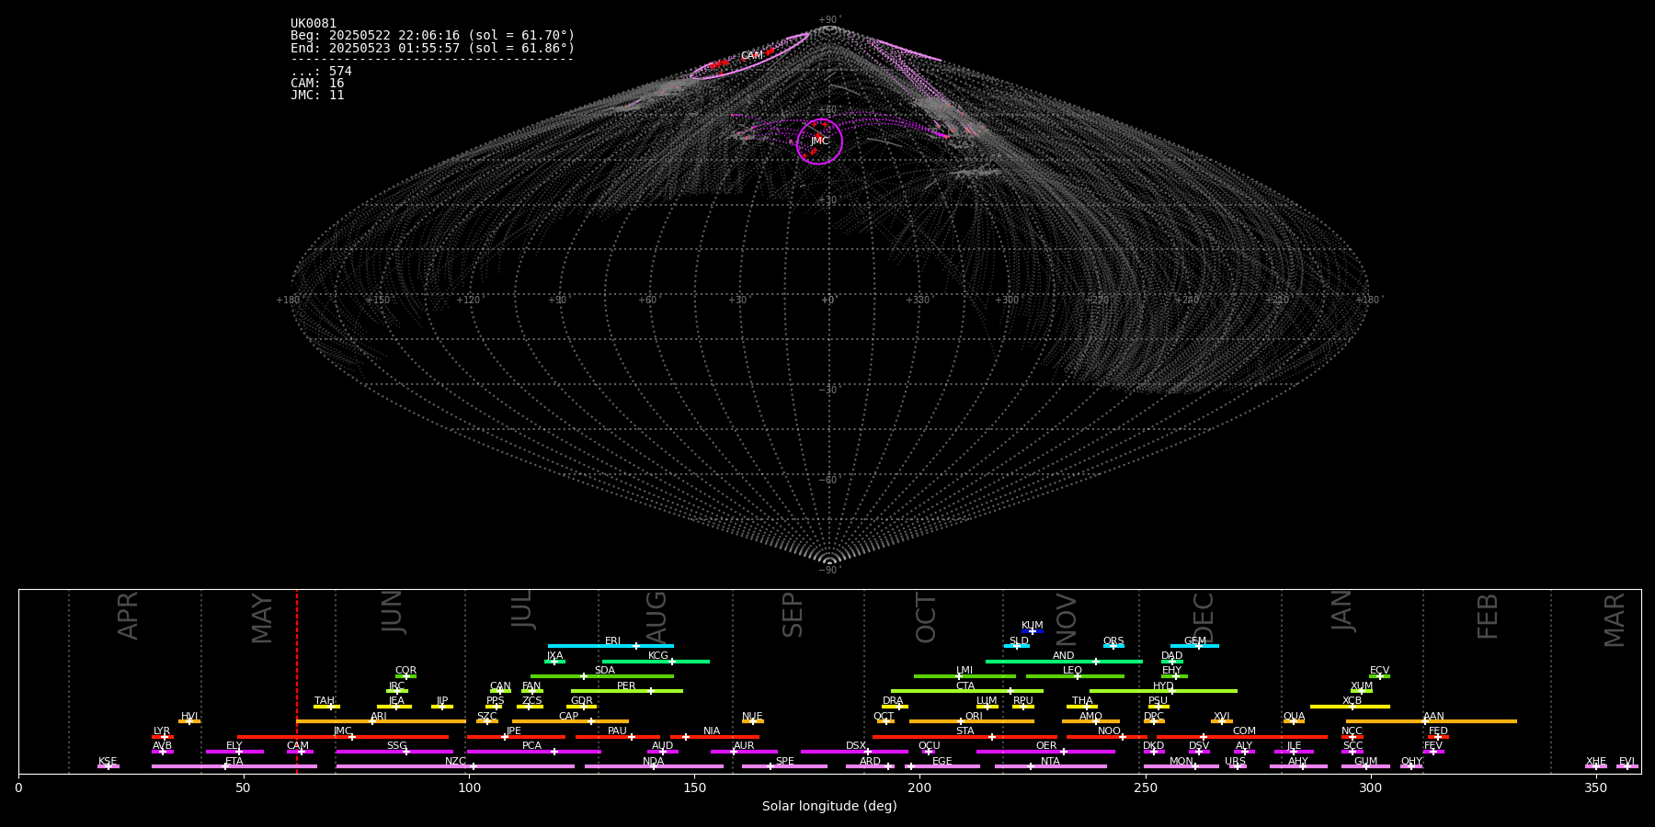Click the AUG month label

656,617
